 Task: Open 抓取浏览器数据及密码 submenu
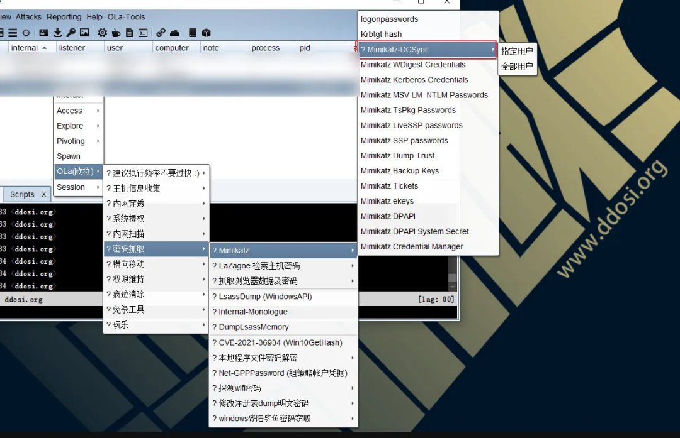[283, 281]
